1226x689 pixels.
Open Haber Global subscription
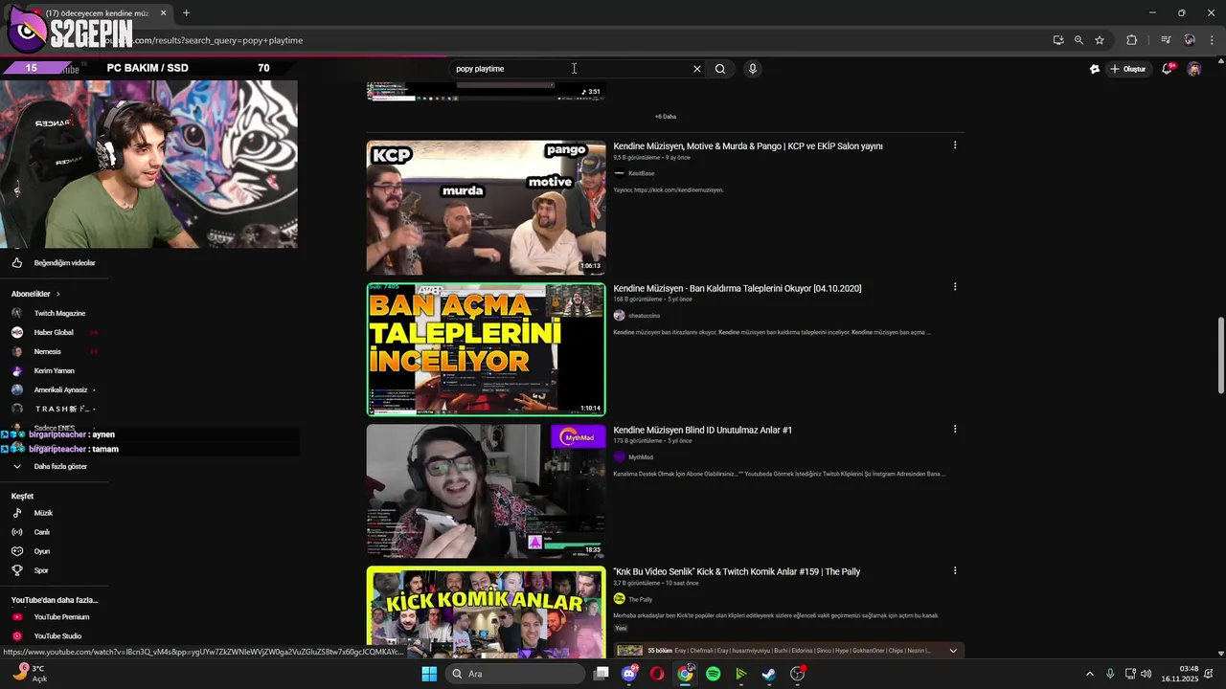(x=54, y=332)
